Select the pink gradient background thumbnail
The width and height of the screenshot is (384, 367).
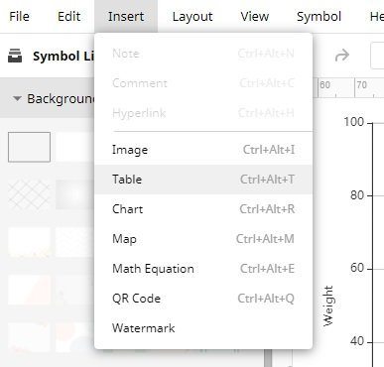pos(29,290)
